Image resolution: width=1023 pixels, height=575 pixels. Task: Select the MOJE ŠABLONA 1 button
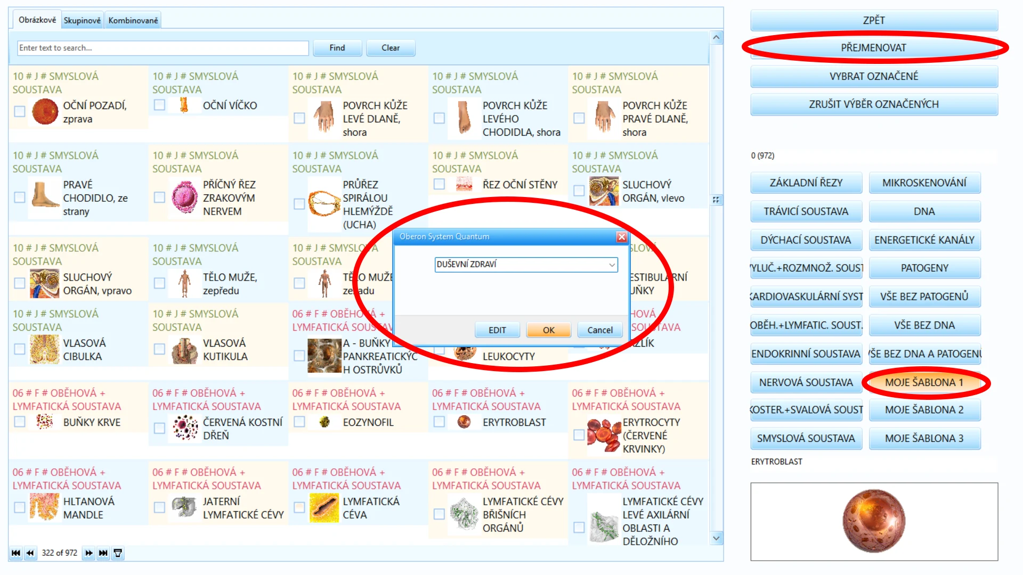tap(924, 382)
